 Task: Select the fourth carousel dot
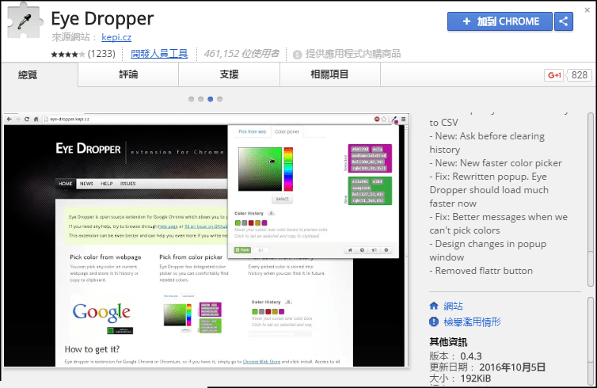219,100
